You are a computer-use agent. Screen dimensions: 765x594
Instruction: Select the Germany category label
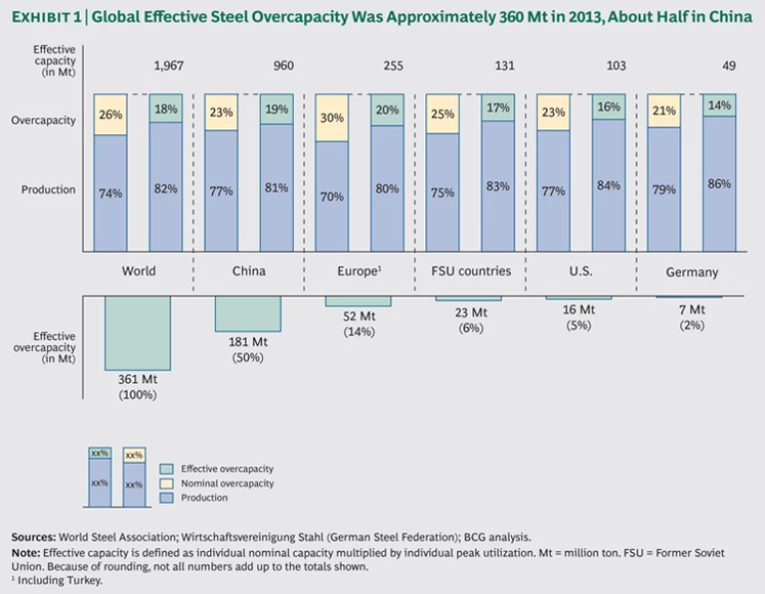[x=691, y=272]
